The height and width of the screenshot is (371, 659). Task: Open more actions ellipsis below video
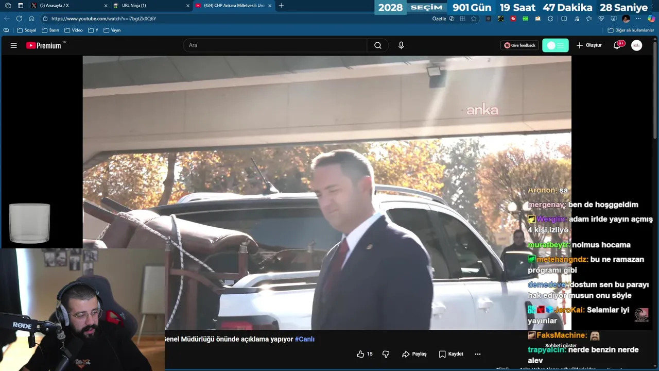click(478, 354)
